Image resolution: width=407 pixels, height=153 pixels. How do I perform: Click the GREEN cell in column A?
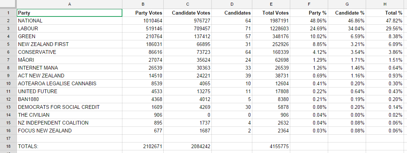point(69,37)
